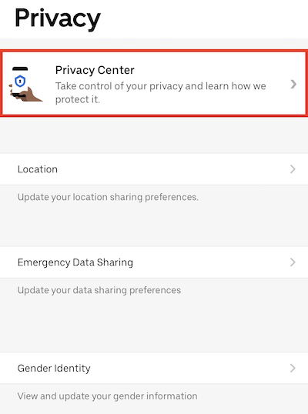
Task: Click the Privacy Center title text
Action: pyautogui.click(x=95, y=70)
